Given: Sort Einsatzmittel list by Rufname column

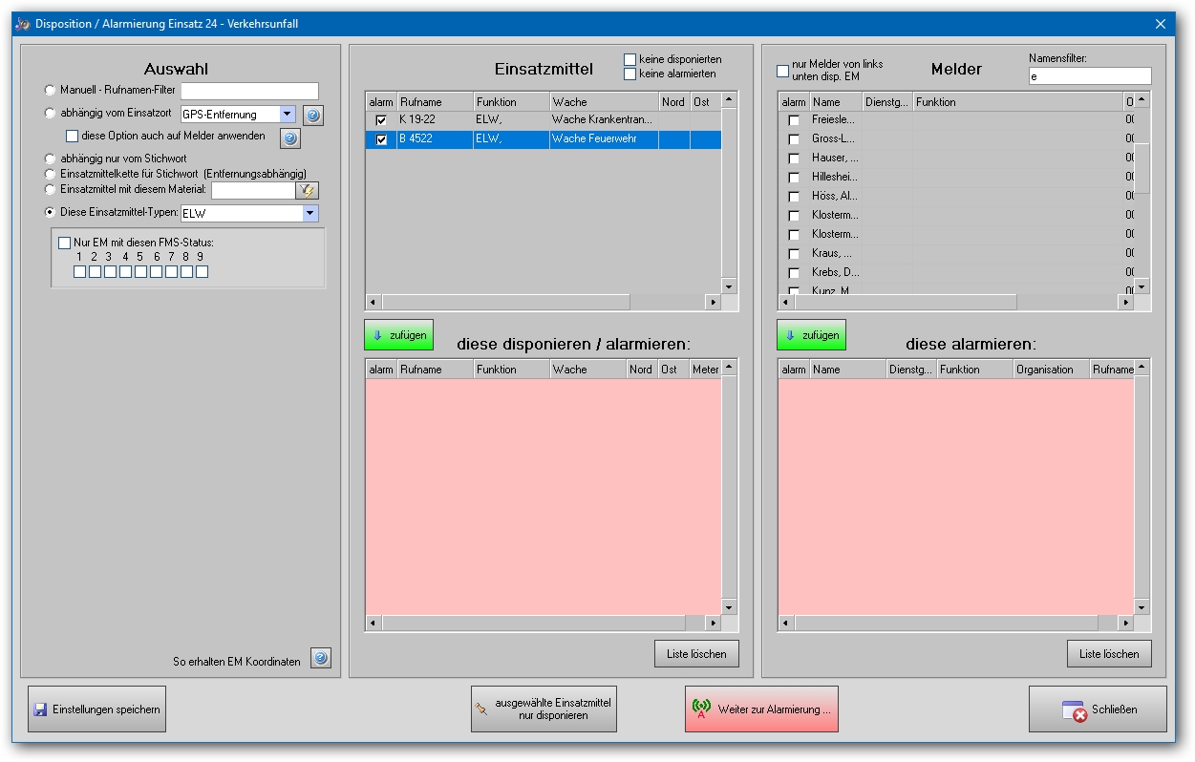Looking at the screenshot, I should pos(435,102).
